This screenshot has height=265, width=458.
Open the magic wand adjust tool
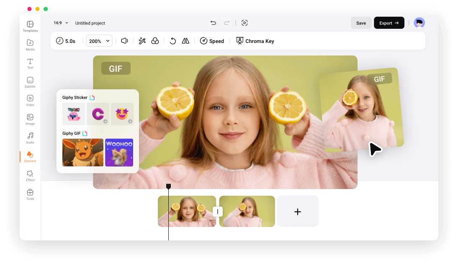tap(142, 41)
